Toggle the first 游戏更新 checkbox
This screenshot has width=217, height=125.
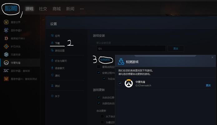pyautogui.click(x=99, y=97)
